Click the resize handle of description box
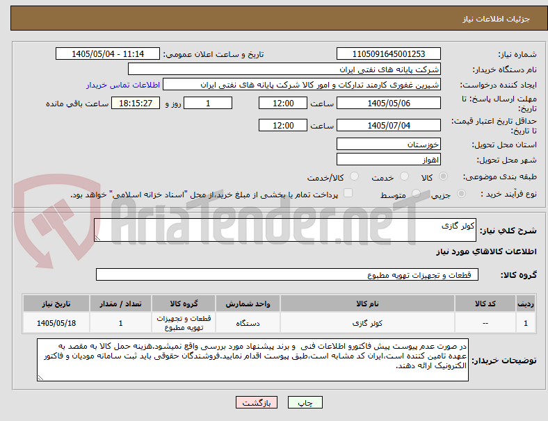This screenshot has height=421, width=548. point(97,238)
